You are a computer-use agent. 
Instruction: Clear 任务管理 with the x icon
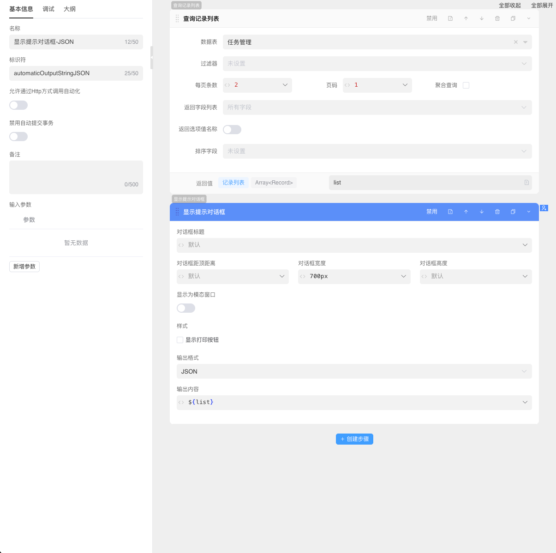click(x=515, y=42)
